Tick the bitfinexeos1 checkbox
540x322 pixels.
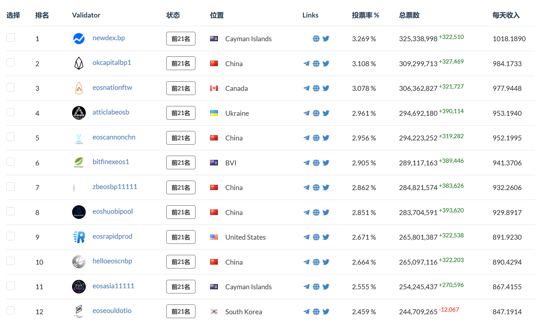(11, 161)
